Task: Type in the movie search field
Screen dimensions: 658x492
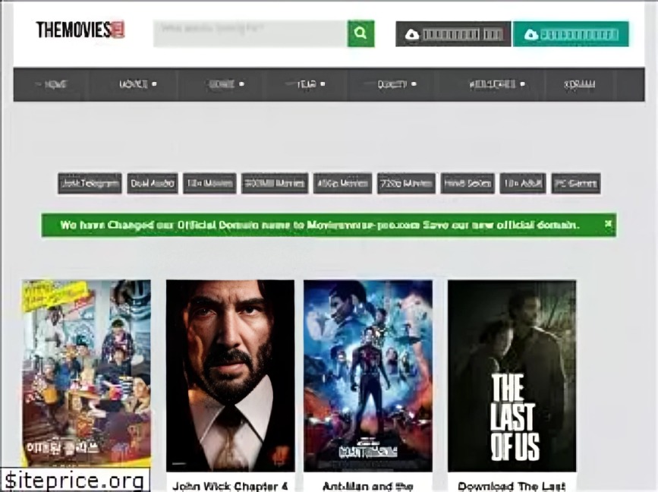Action: pos(250,33)
